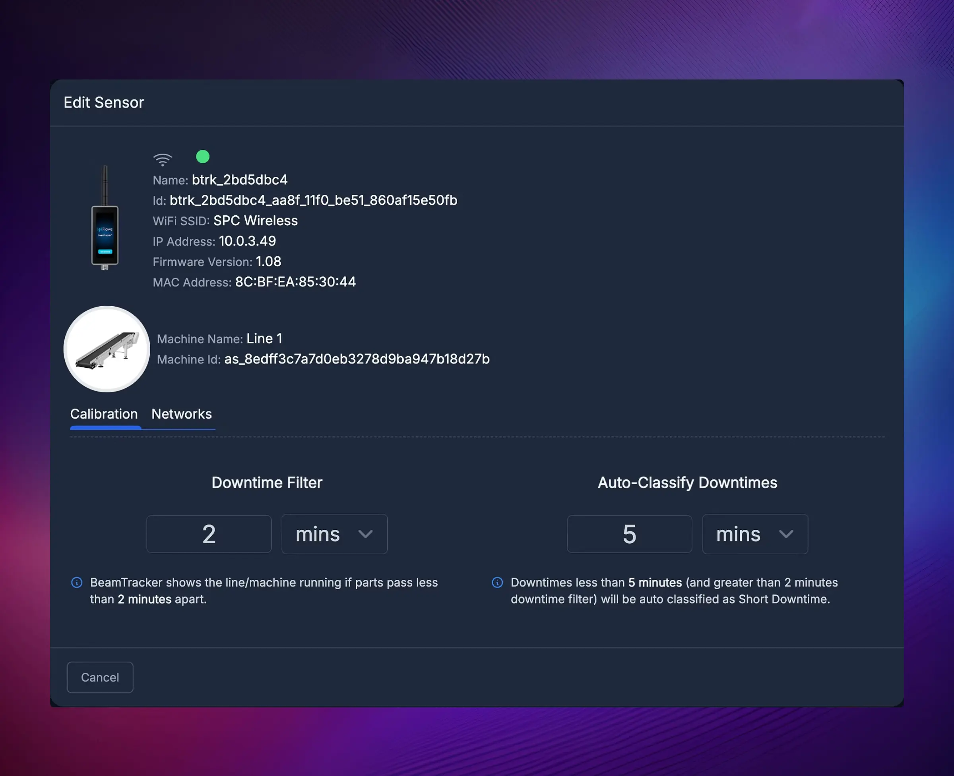Screen dimensions: 954x776
Task: Click the IP Address 10.0.3.49
Action: click(248, 241)
